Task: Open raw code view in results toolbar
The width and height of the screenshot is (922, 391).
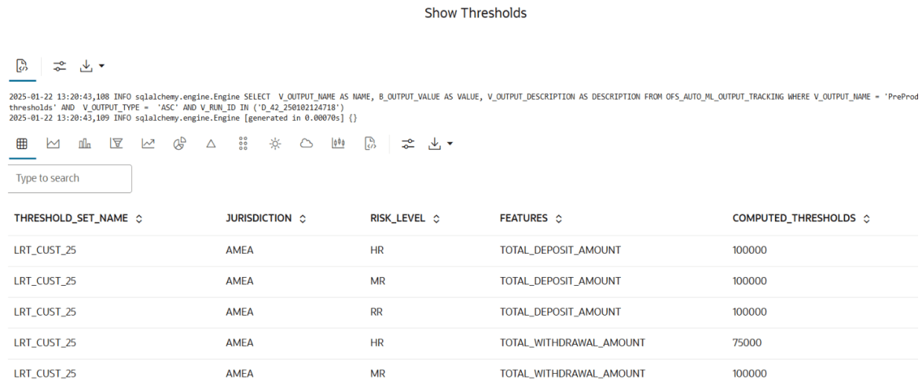Action: [369, 144]
